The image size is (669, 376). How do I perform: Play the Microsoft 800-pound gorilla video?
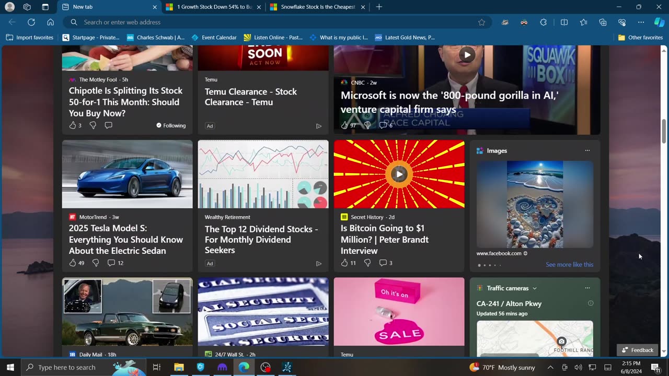pos(467,54)
